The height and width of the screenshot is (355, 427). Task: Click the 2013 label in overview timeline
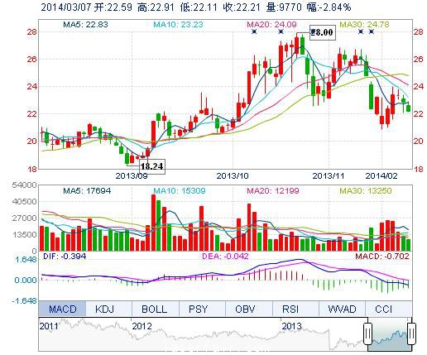click(291, 326)
